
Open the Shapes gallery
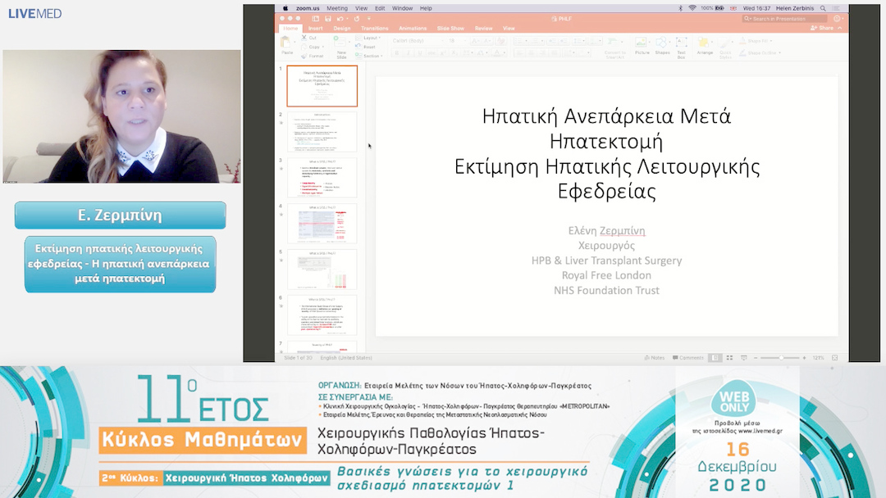[x=662, y=46]
